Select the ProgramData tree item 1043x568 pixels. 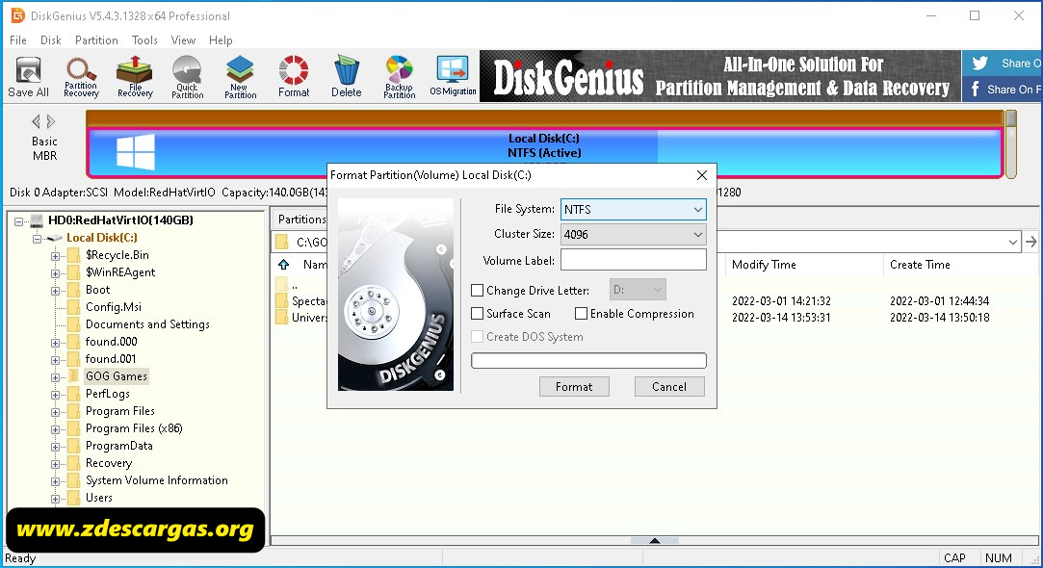click(x=119, y=446)
